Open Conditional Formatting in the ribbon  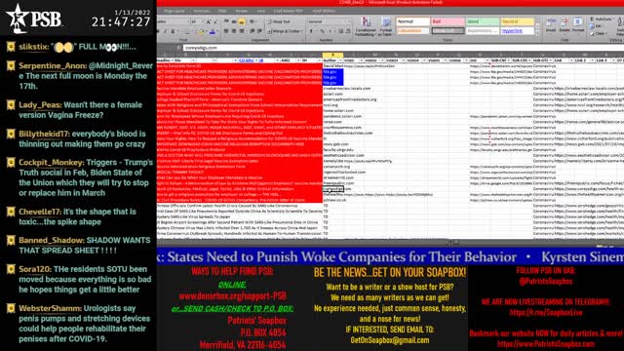click(366, 26)
